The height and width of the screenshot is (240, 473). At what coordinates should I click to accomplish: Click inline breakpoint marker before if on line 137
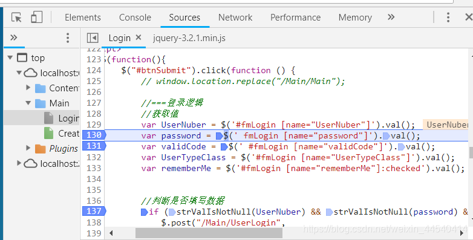coord(145,212)
